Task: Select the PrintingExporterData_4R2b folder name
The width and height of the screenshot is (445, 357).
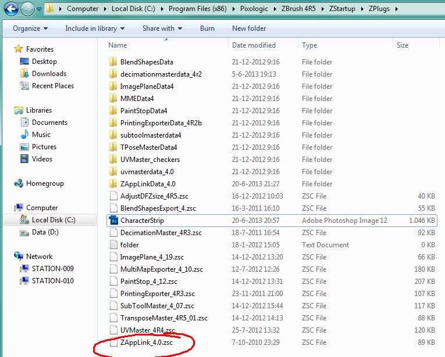Action: point(161,123)
